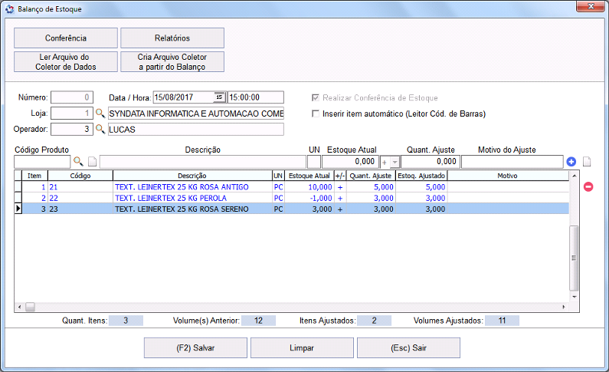The width and height of the screenshot is (609, 372).
Task: Click Estoque Atual cell -1,000
Action: click(309, 198)
